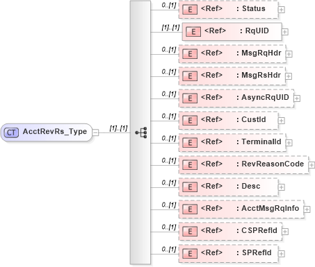Select the RevReasonCode element name
This screenshot has width=315, height=267.
[x=273, y=164]
